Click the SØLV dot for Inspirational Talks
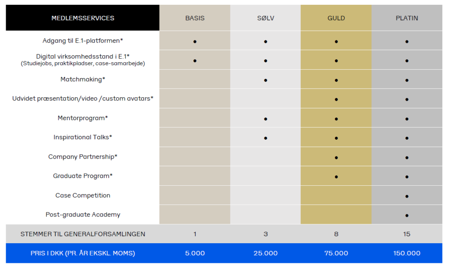Image resolution: width=449 pixels, height=269 pixels. tap(265, 138)
